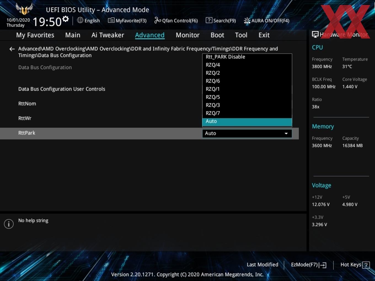Image resolution: width=375 pixels, height=281 pixels.
Task: Select RZQ/4 in the dropdown list
Action: pos(247,65)
